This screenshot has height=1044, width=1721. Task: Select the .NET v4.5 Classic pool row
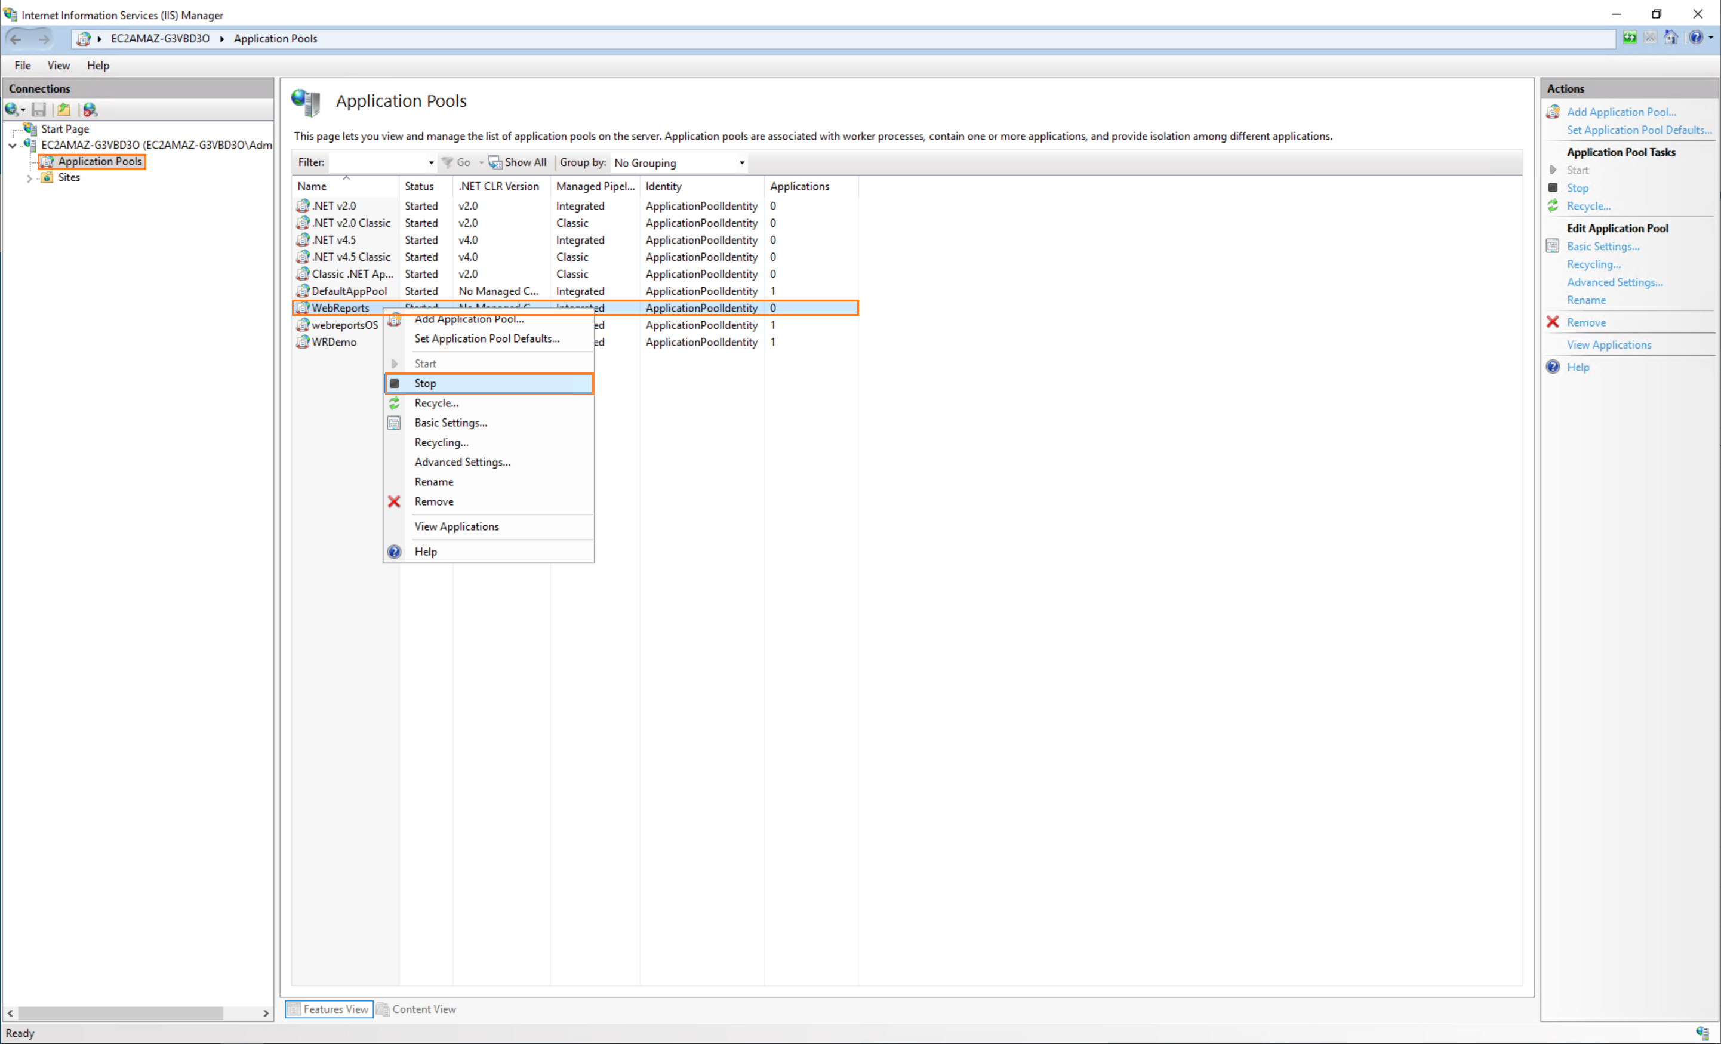575,257
